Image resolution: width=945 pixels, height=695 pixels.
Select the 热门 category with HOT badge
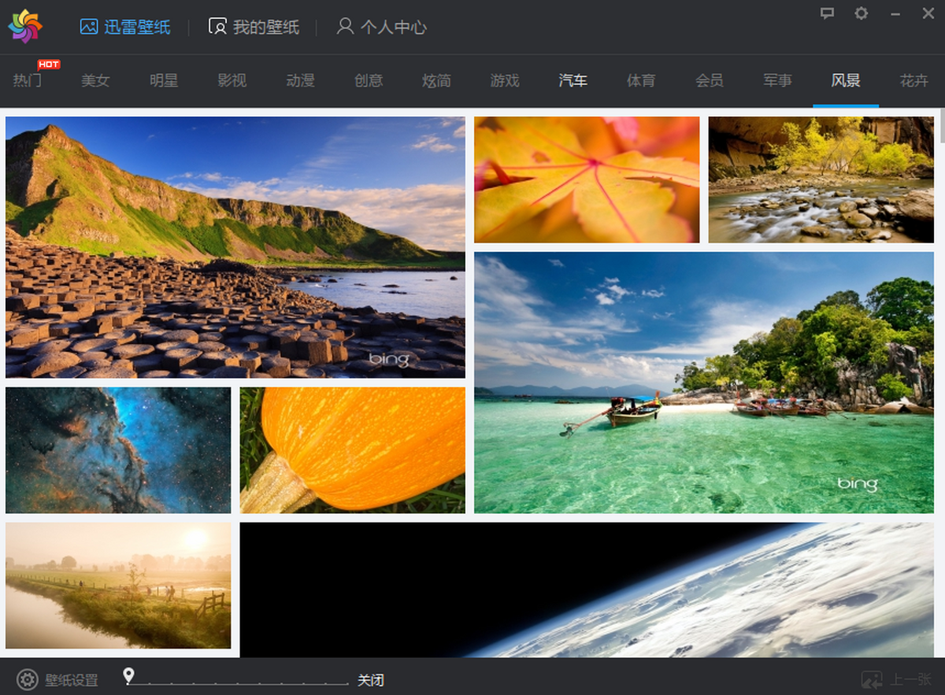click(x=28, y=80)
